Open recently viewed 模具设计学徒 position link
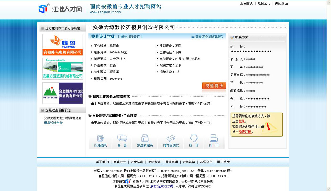The height and width of the screenshot is (191, 331). coord(53,123)
